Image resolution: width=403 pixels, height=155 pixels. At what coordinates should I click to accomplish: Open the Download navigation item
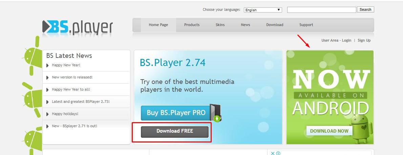point(275,25)
